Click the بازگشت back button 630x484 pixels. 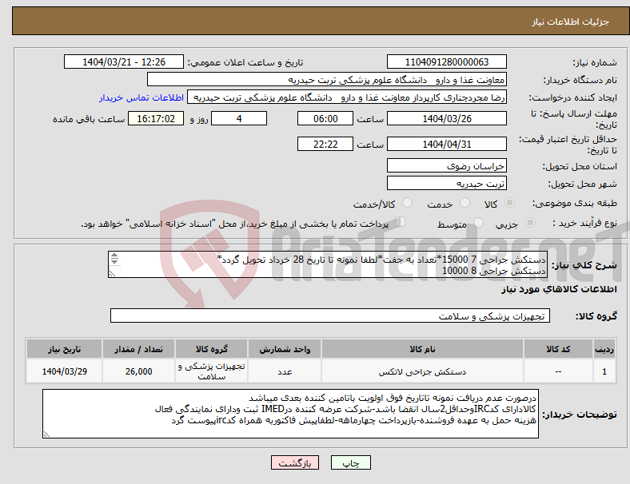(x=295, y=462)
